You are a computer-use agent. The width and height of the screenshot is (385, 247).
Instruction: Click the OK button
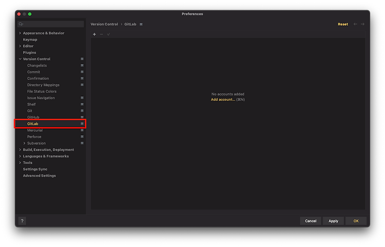pos(356,221)
